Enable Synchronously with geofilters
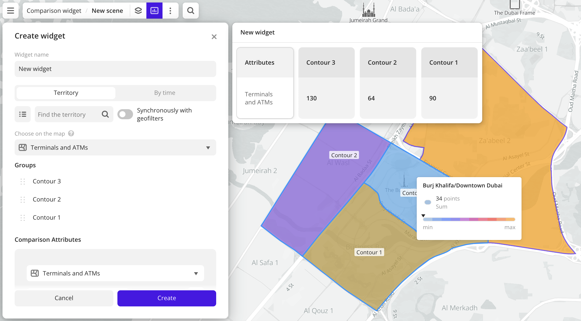This screenshot has width=581, height=321. (125, 114)
